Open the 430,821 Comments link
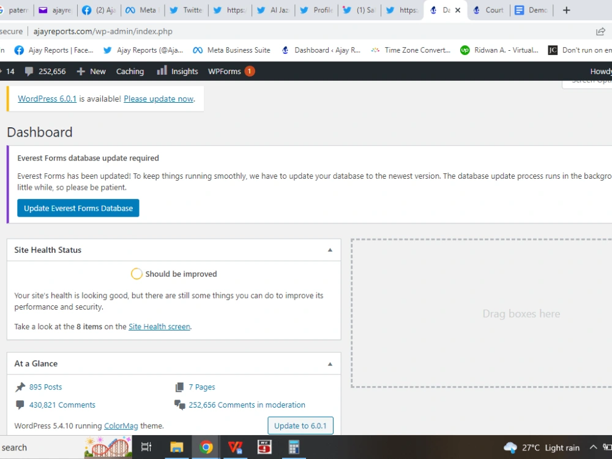The height and width of the screenshot is (459, 612). point(62,405)
